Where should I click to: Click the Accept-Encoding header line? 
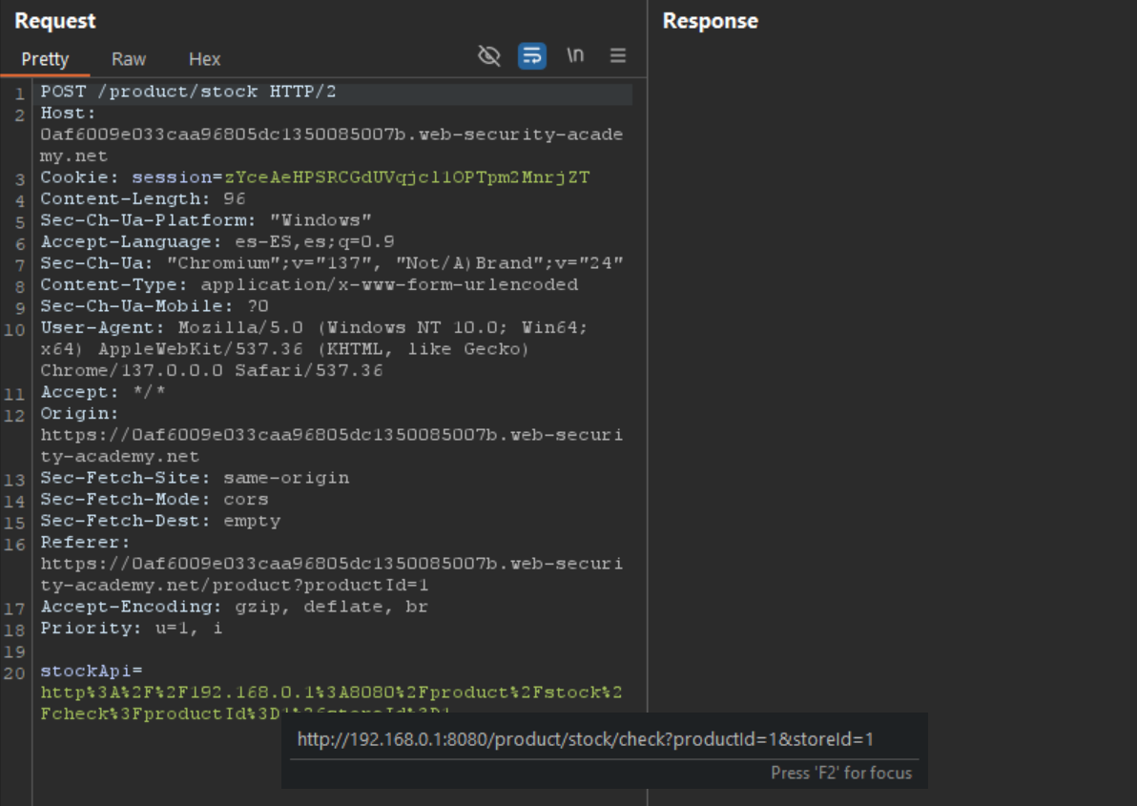click(234, 607)
